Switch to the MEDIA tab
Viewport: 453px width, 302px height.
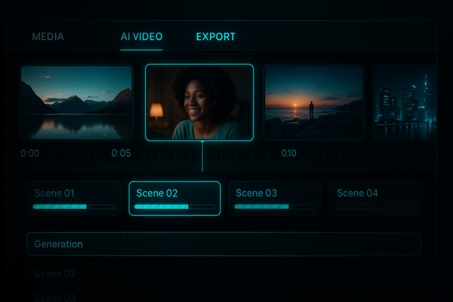48,37
